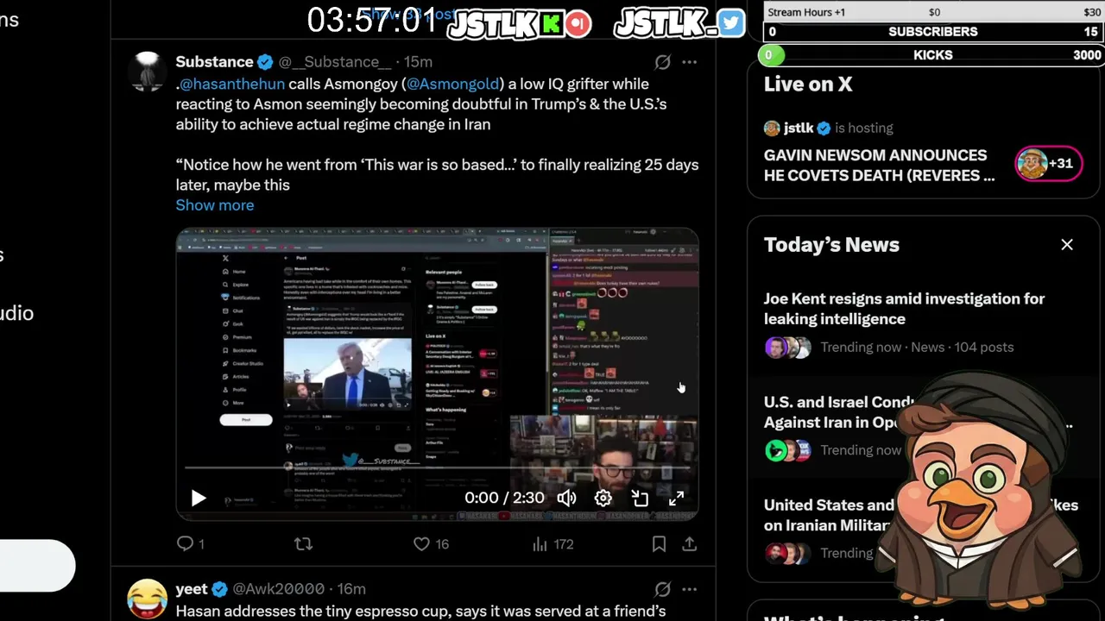1105x621 pixels.
Task: Open more options on yeet's post
Action: click(x=689, y=589)
